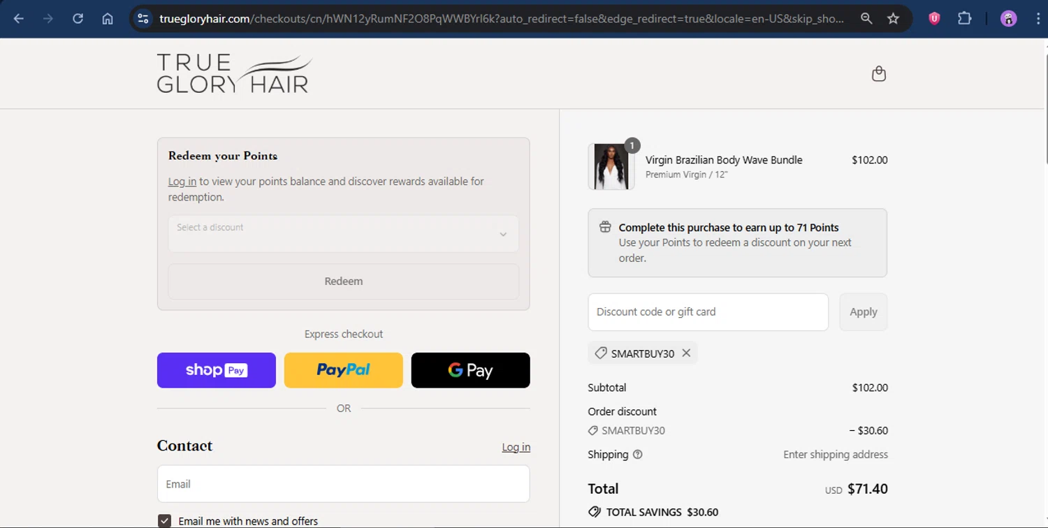Open the Chrome three-dot menu
The width and height of the screenshot is (1048, 528).
(1038, 19)
